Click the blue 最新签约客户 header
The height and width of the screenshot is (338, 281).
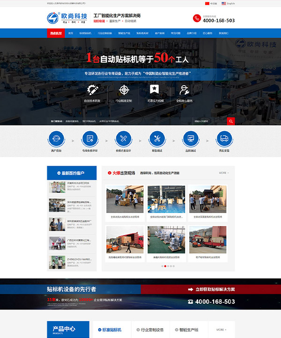point(72,173)
